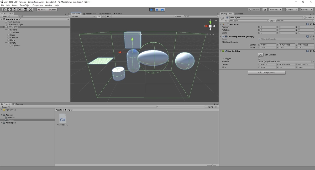This screenshot has width=315, height=170.
Task: Open the Cloud services icon button
Action: [x=265, y=10]
